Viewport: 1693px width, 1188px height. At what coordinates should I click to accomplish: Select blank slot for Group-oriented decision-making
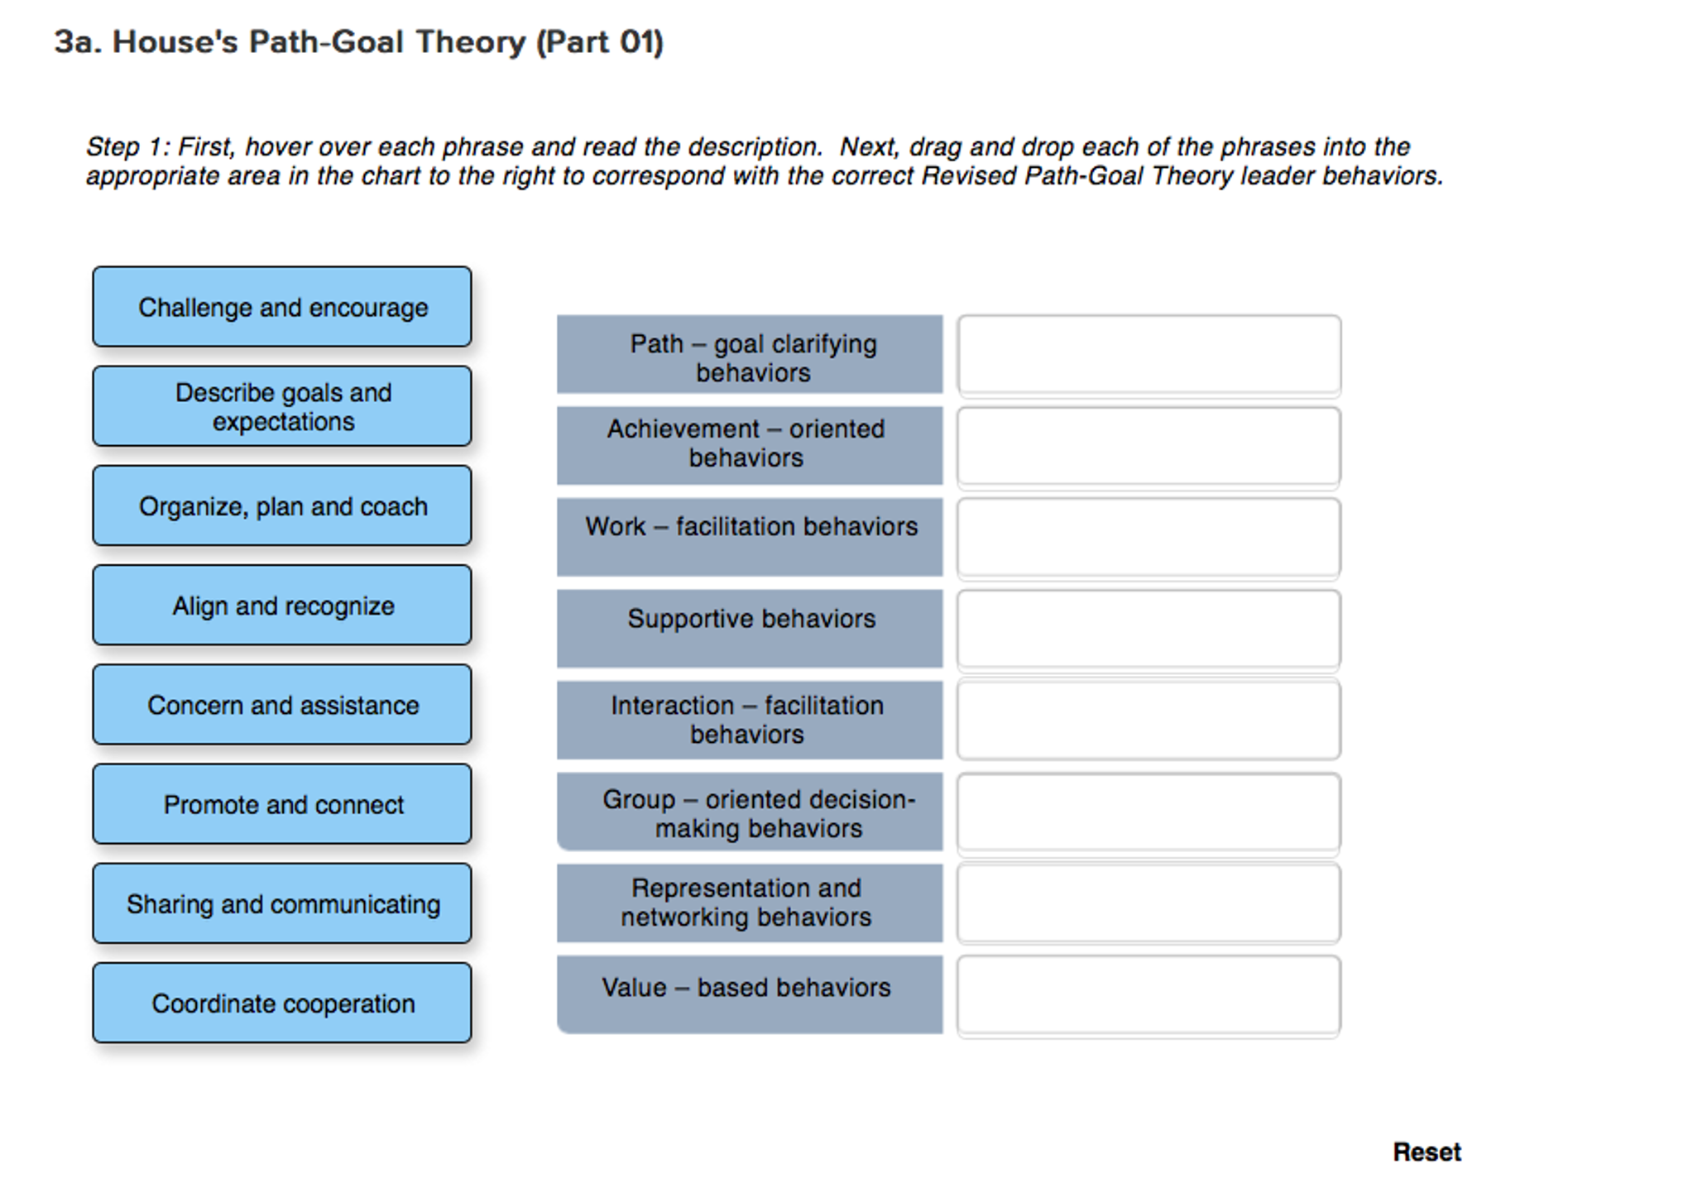point(1149,812)
